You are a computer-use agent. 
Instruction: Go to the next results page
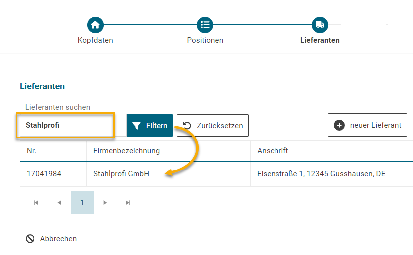coord(105,203)
